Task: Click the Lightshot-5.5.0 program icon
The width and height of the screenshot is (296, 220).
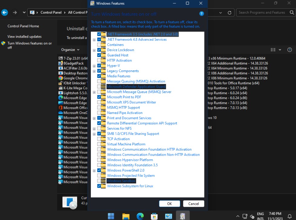Action: [x=61, y=93]
